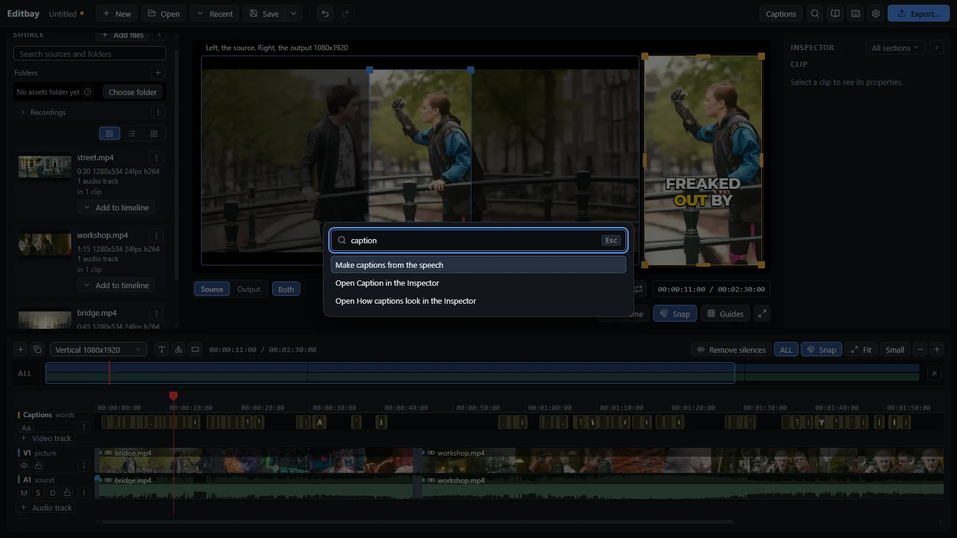Click the duplicate timeline icon

[37, 350]
